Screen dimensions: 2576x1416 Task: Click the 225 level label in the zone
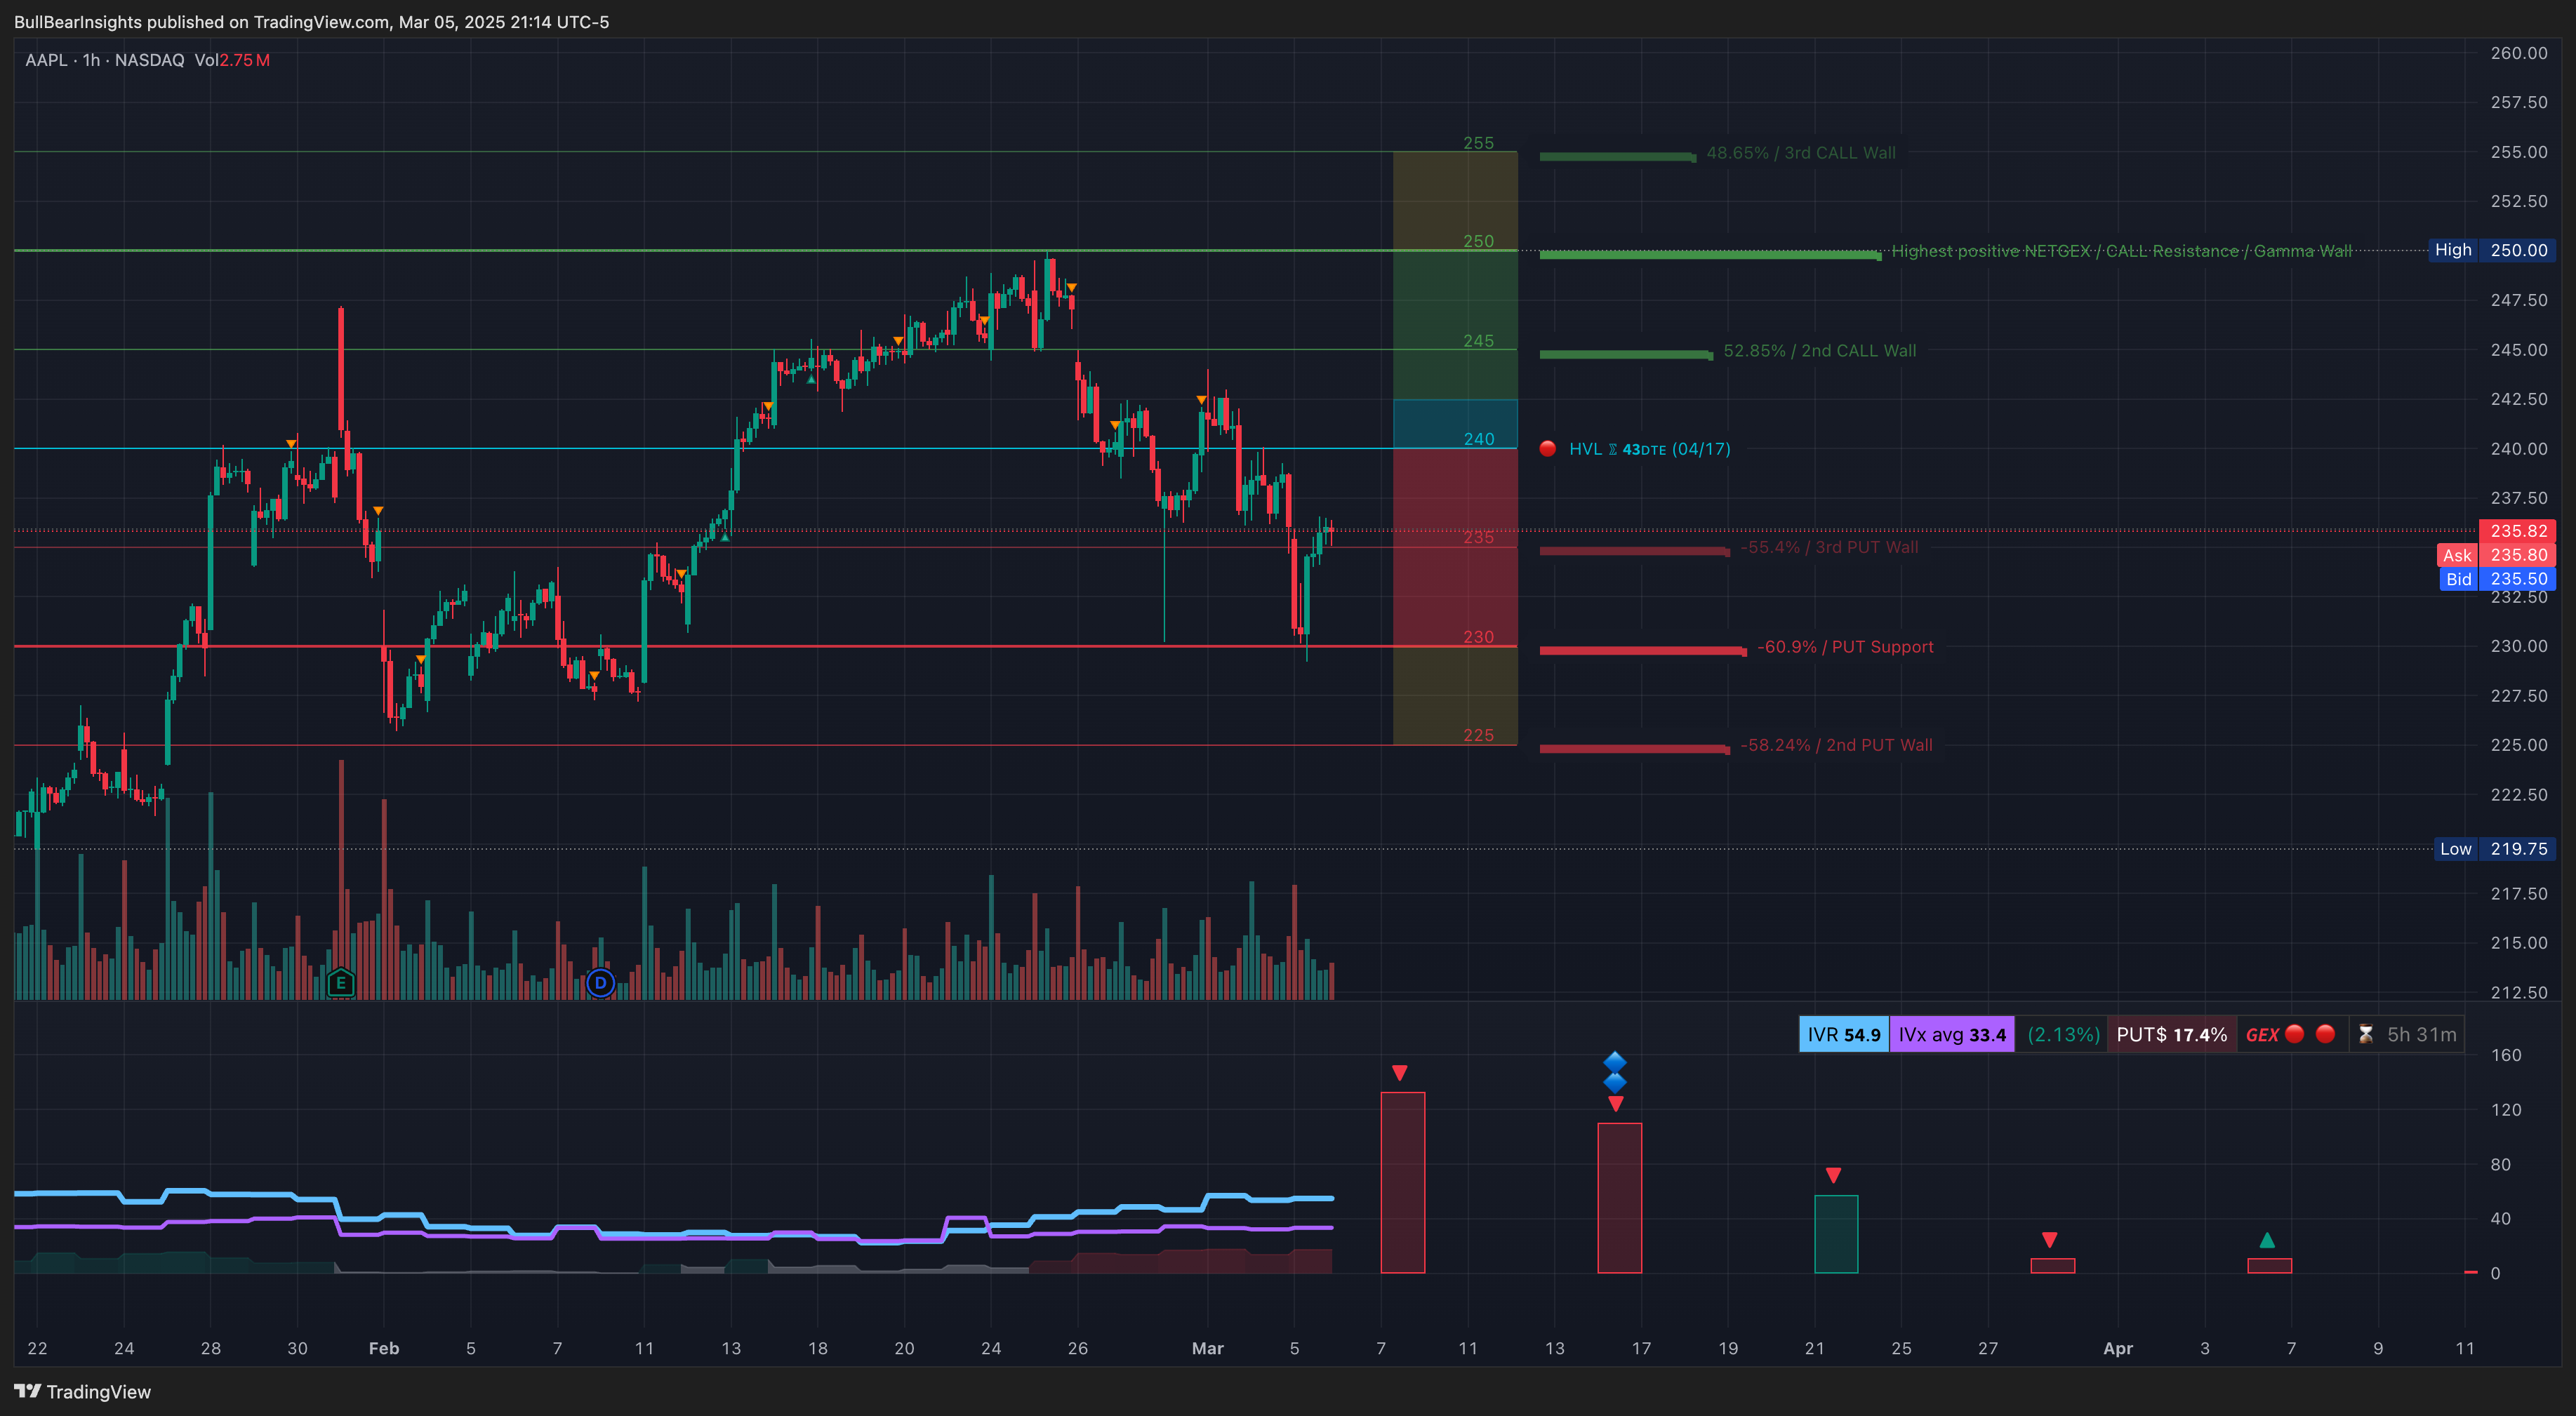pyautogui.click(x=1478, y=735)
